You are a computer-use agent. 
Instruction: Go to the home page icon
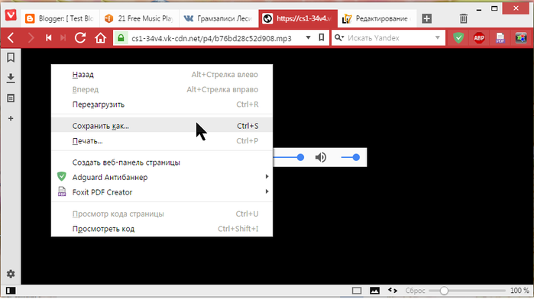pyautogui.click(x=101, y=38)
